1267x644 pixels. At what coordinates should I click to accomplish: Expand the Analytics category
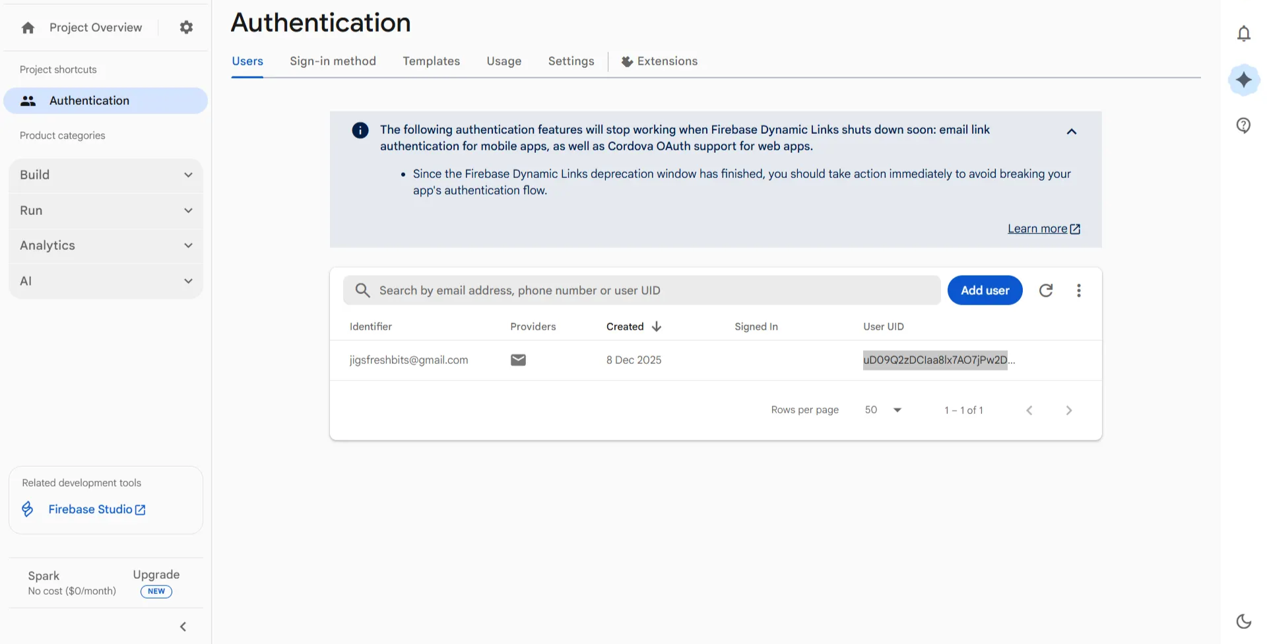pos(106,246)
